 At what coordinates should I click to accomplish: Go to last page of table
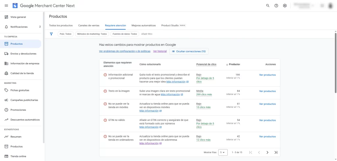pos(276,152)
